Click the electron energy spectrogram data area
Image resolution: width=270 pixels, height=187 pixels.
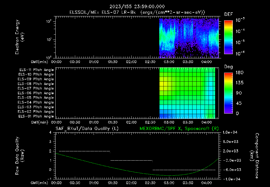point(189,38)
